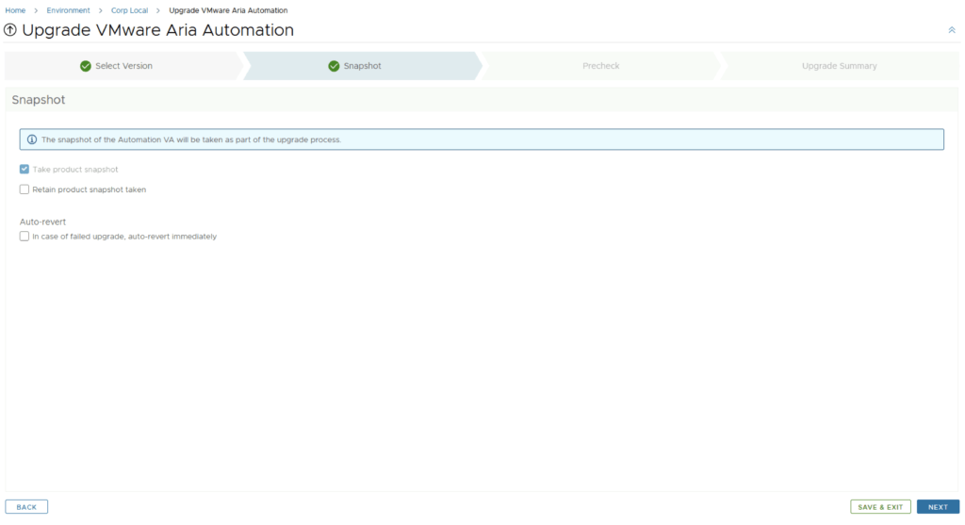The width and height of the screenshot is (965, 525).
Task: Open the Upgrade Summary wizard step
Action: (839, 66)
